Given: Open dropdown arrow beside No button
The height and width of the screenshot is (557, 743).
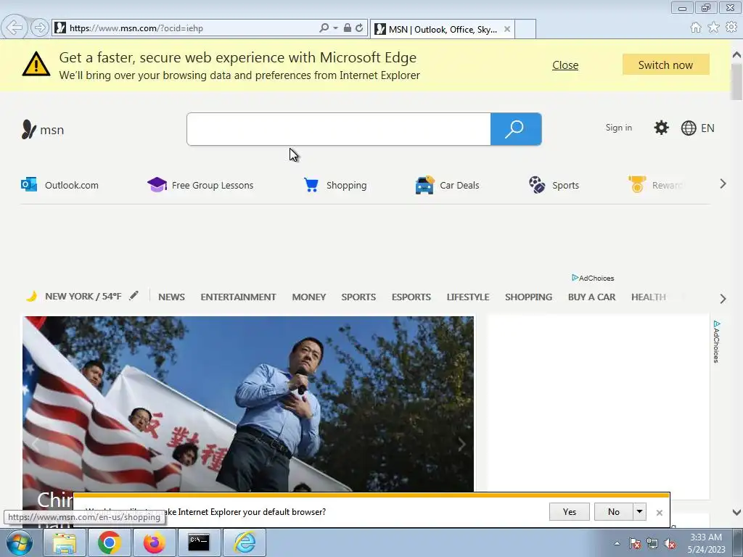Looking at the screenshot, I should tap(640, 511).
